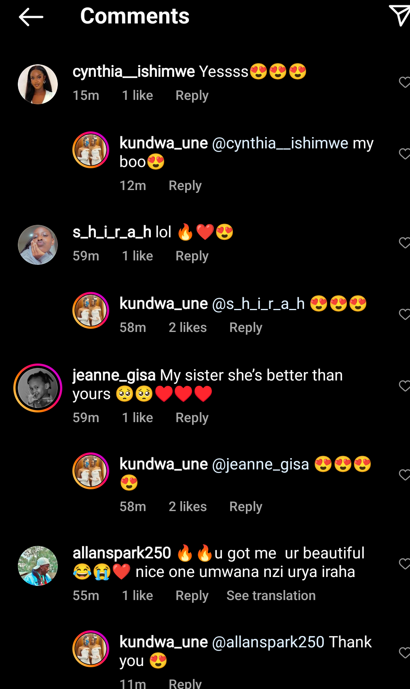Tap the @allanspark250 mention in reply
410x689 pixels.
tap(268, 642)
